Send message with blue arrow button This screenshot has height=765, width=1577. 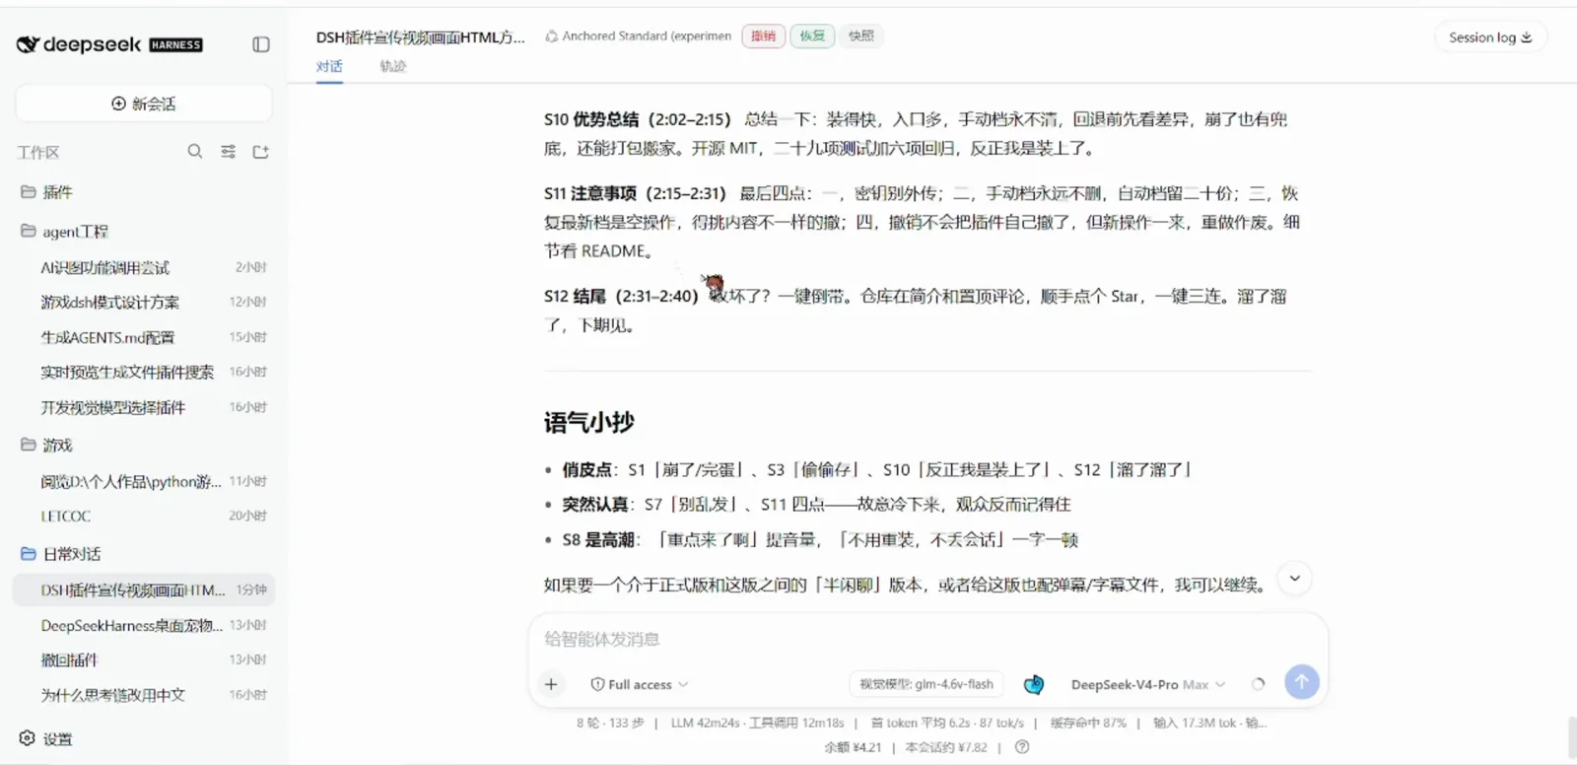pyautogui.click(x=1302, y=681)
